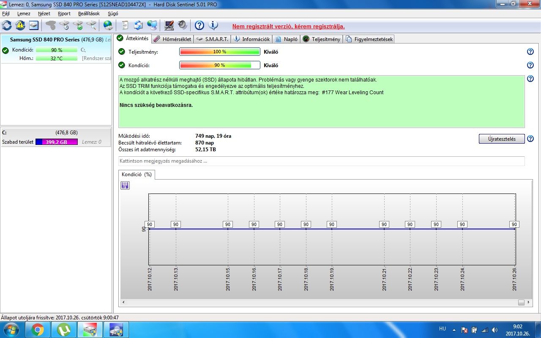Image resolution: width=541 pixels, height=338 pixels.
Task: Click the 2017.10.26. graph data point label
Action: pyautogui.click(x=514, y=224)
